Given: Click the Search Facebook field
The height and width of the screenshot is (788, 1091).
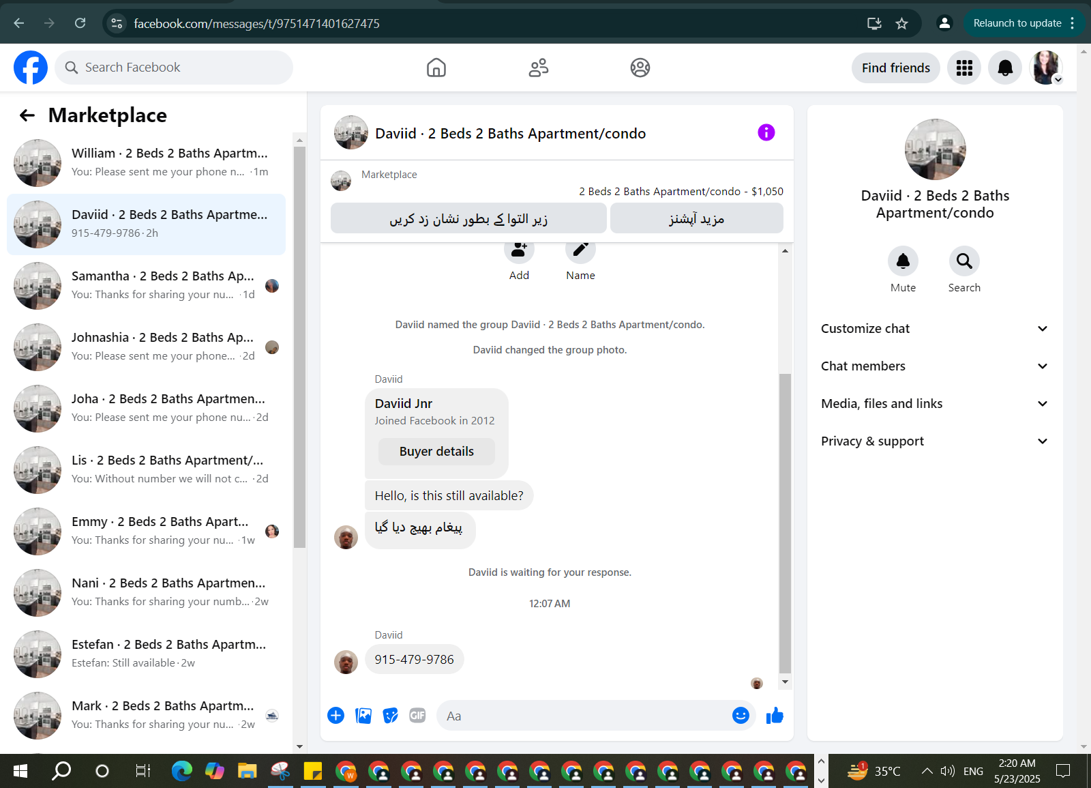Looking at the screenshot, I should (x=174, y=68).
